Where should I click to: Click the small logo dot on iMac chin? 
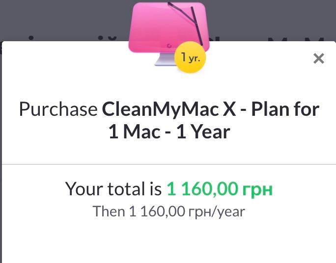169,46
